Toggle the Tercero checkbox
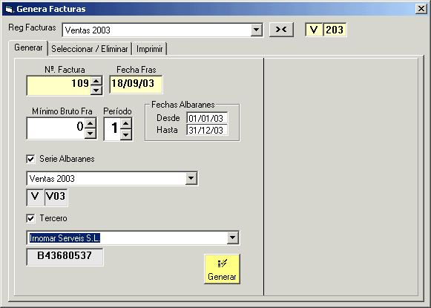 [31, 218]
